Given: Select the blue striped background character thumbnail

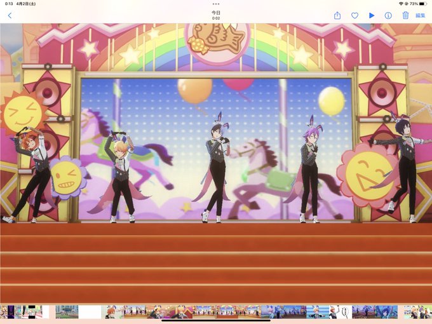Looking at the screenshot, I should coord(318,312).
